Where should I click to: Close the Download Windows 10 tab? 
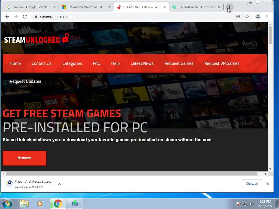pyautogui.click(x=110, y=7)
